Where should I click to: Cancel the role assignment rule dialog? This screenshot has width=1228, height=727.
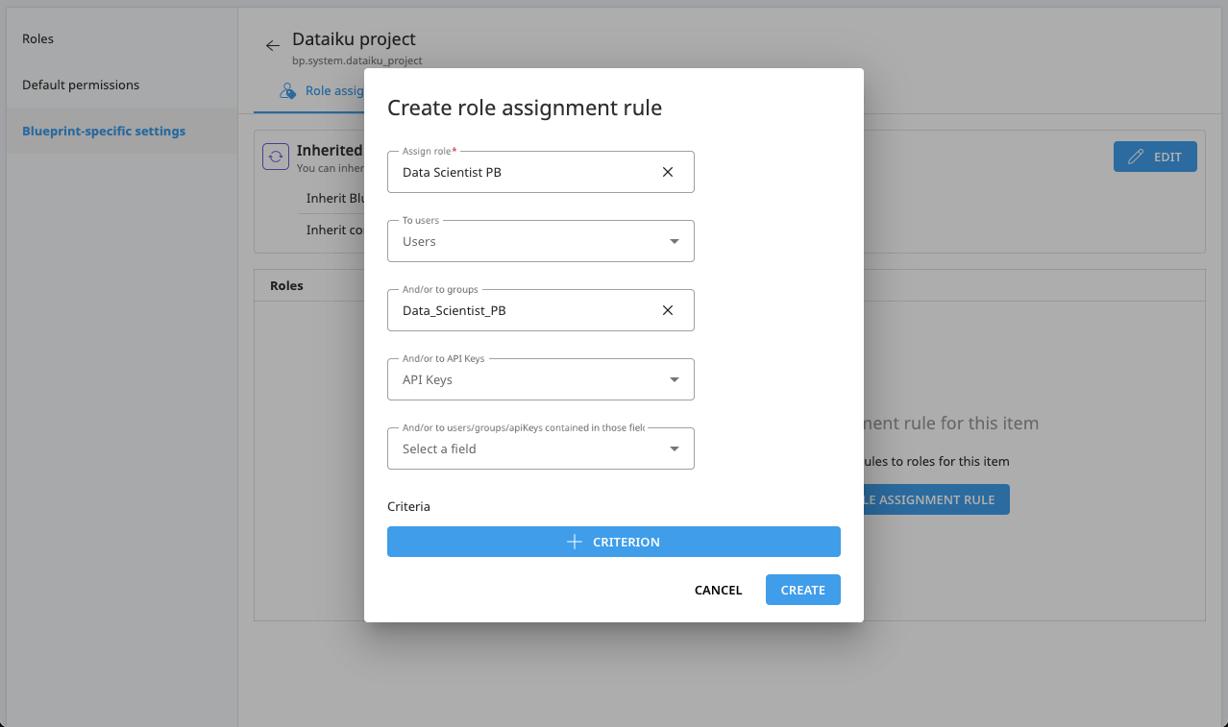click(718, 590)
